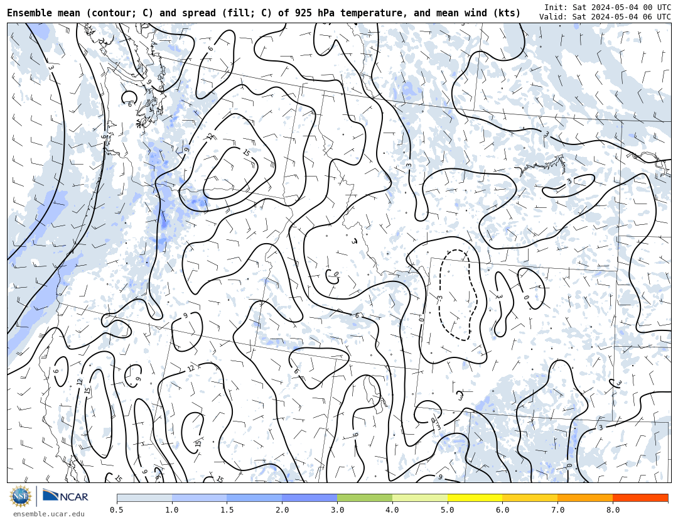Select the green 3.0–4.0 color swatch

pos(365,498)
